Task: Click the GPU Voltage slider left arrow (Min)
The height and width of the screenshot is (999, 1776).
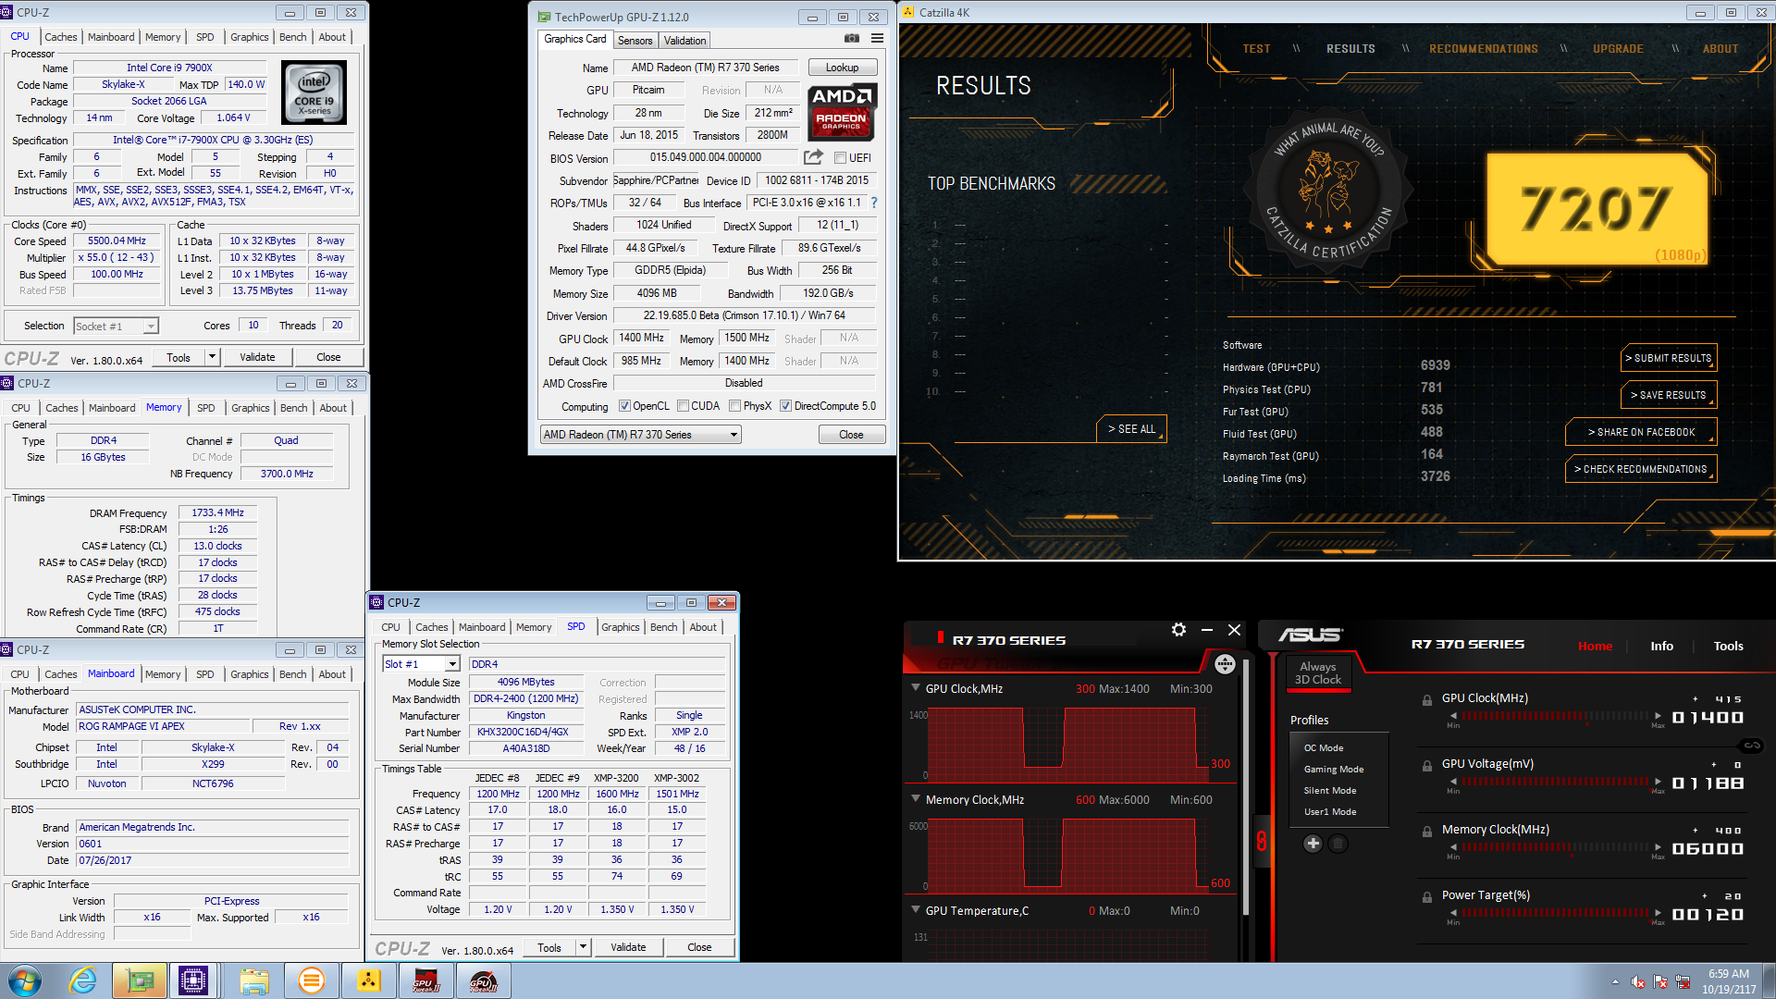Action: 1453,782
